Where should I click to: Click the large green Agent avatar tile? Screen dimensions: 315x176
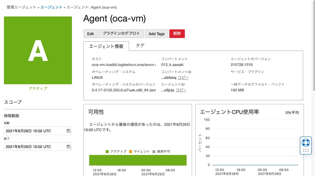(38, 50)
